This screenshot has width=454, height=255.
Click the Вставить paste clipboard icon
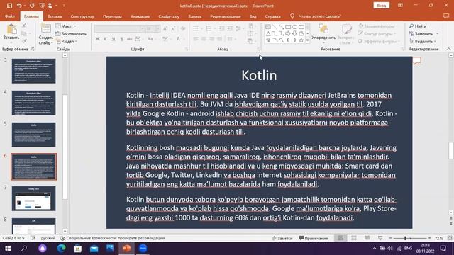[x=11, y=29]
